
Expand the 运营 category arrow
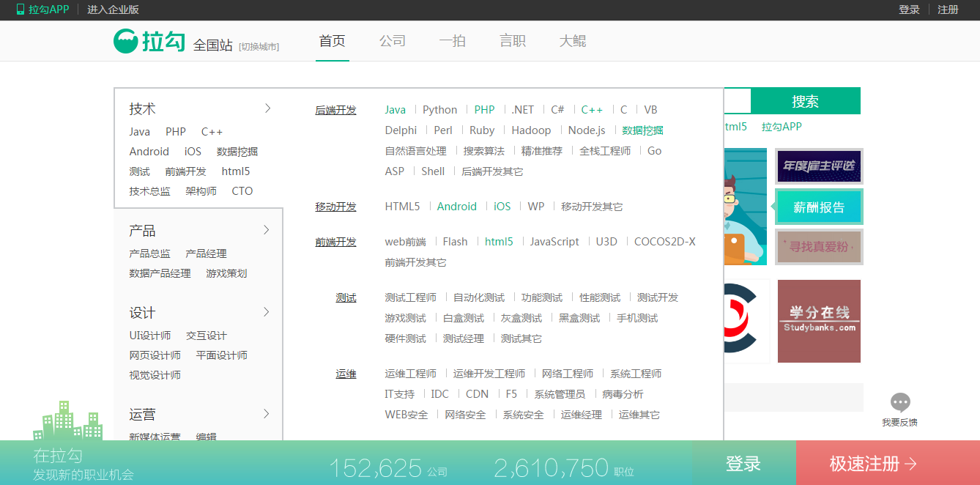click(267, 414)
